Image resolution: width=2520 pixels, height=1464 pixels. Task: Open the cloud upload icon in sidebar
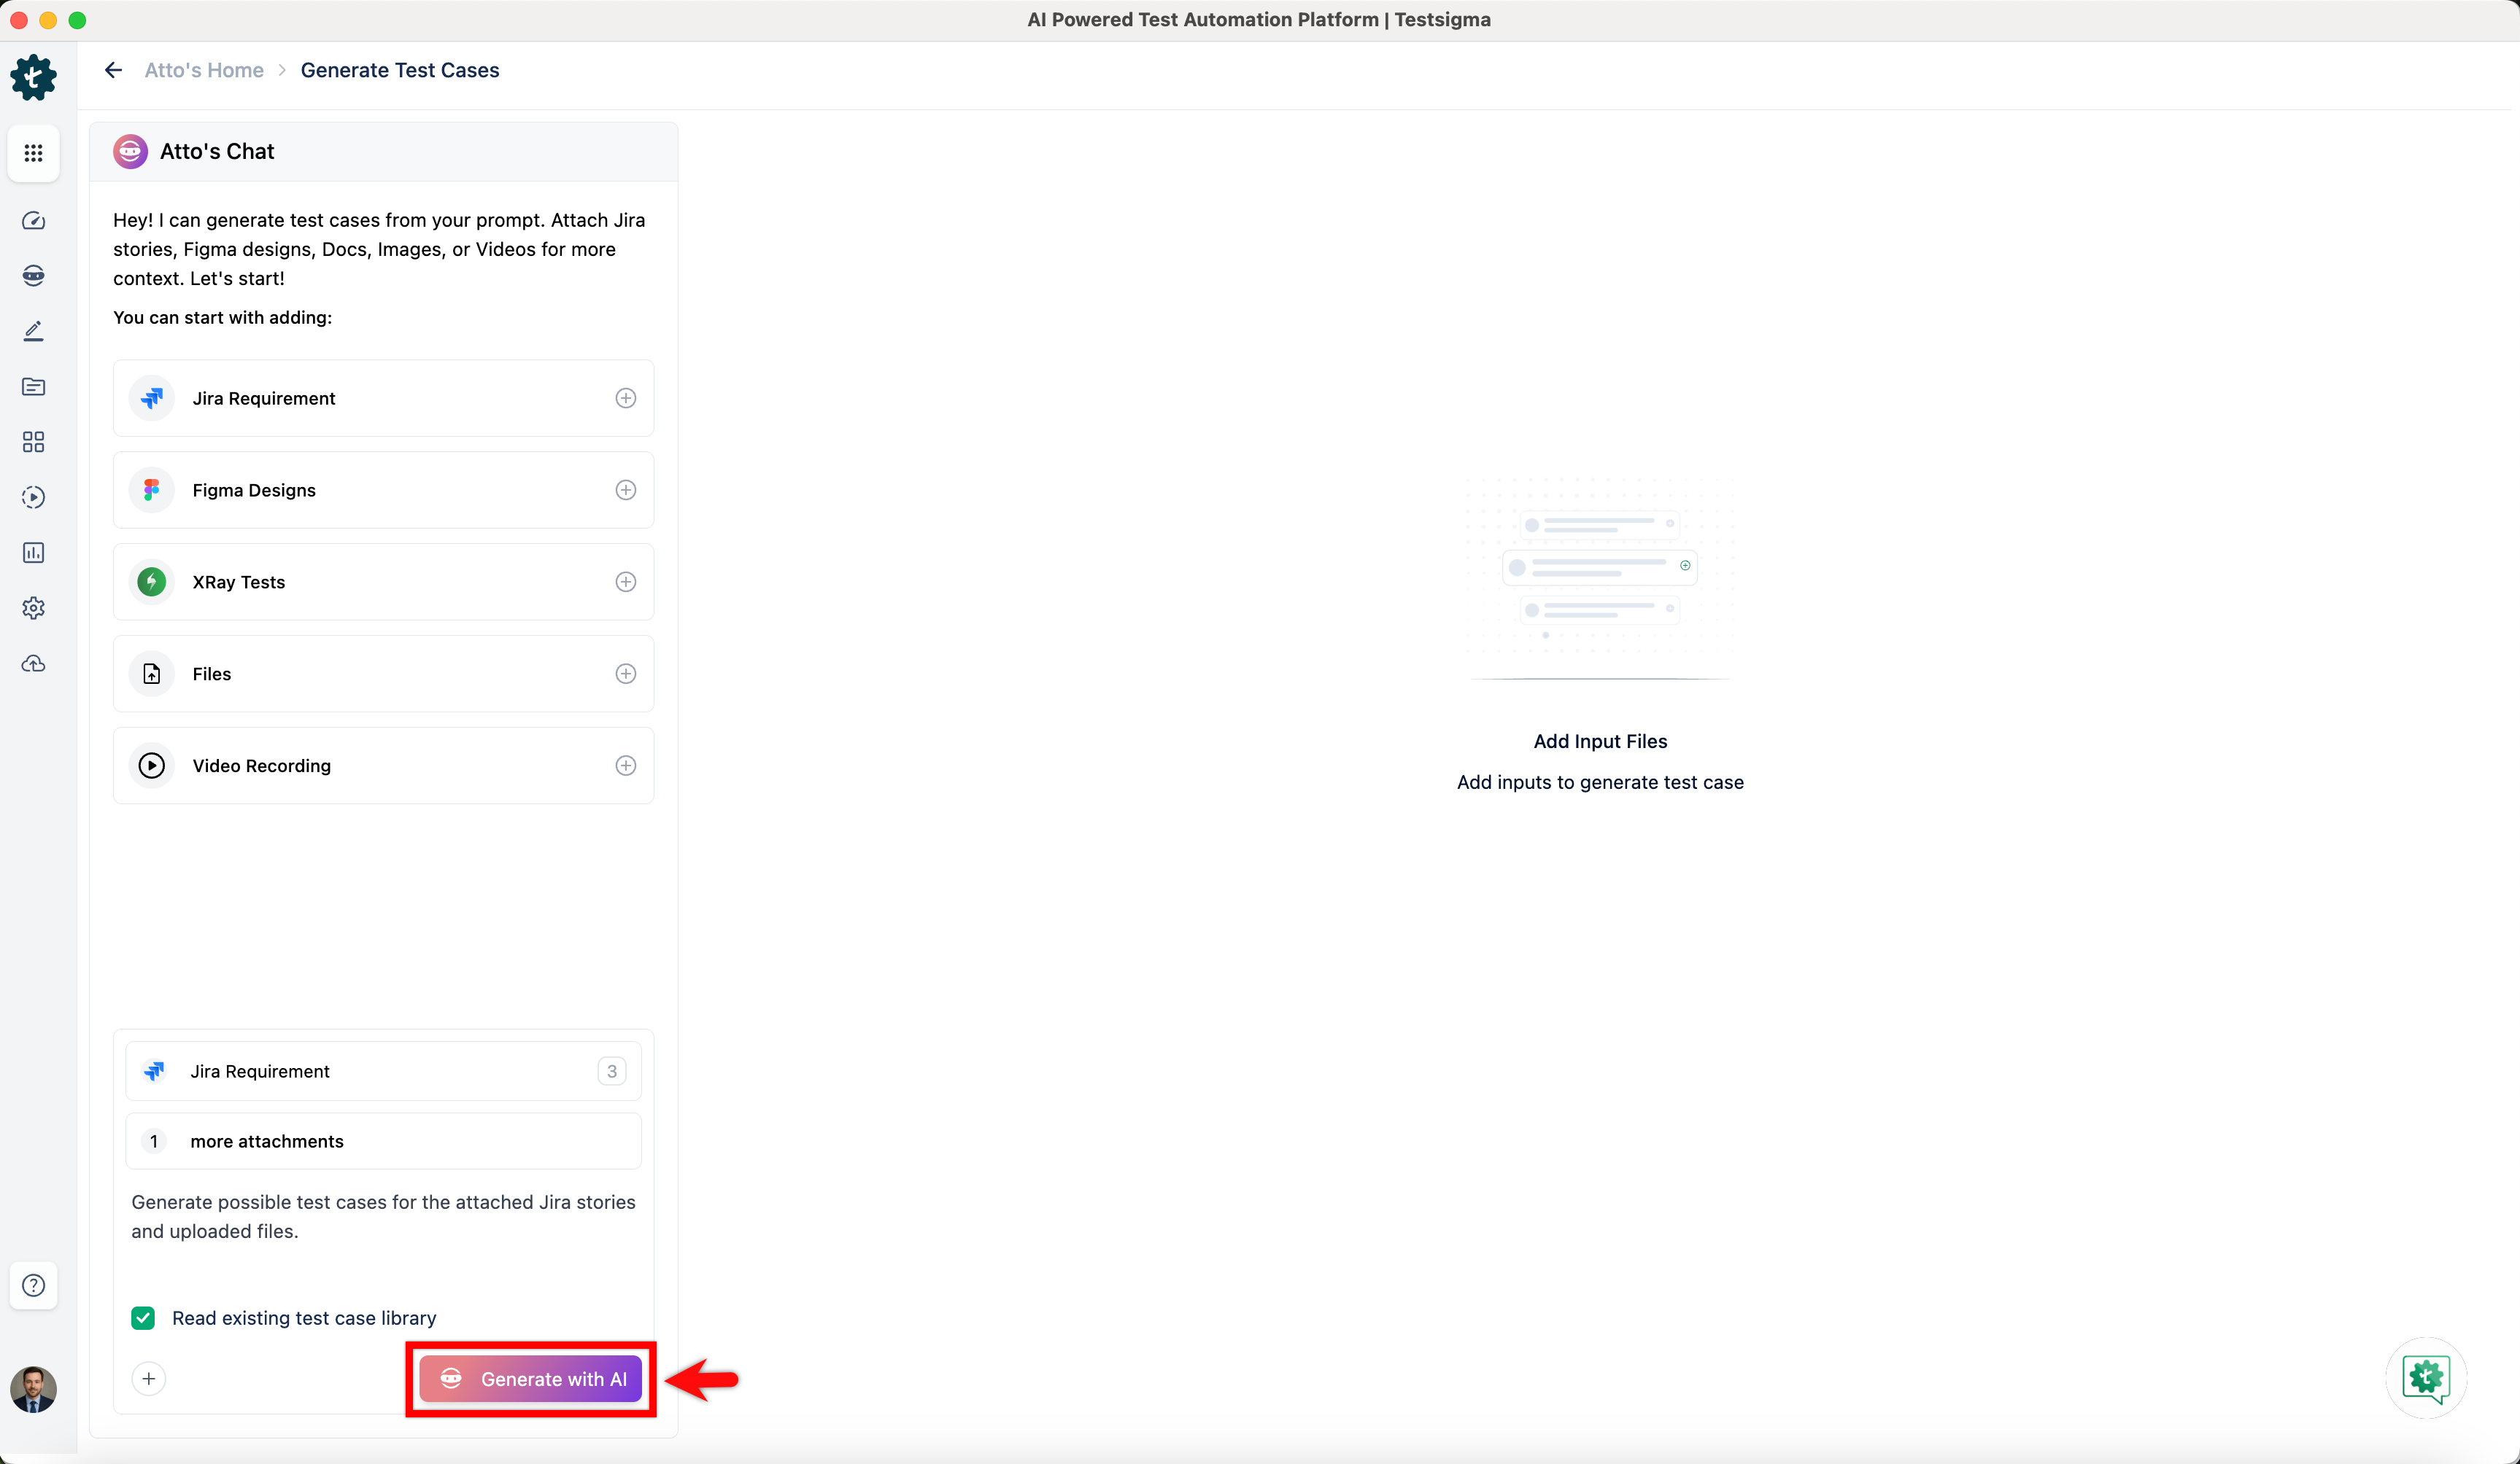point(33,663)
